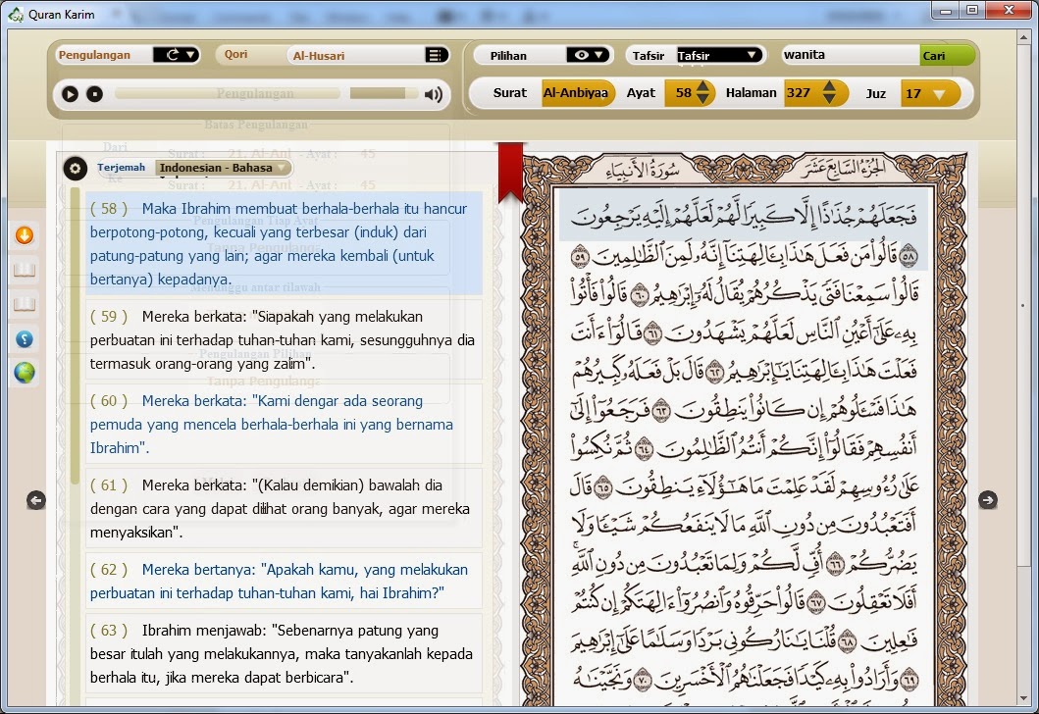Image resolution: width=1039 pixels, height=714 pixels.
Task: Click the Quran Karim app title icon
Action: [16, 14]
